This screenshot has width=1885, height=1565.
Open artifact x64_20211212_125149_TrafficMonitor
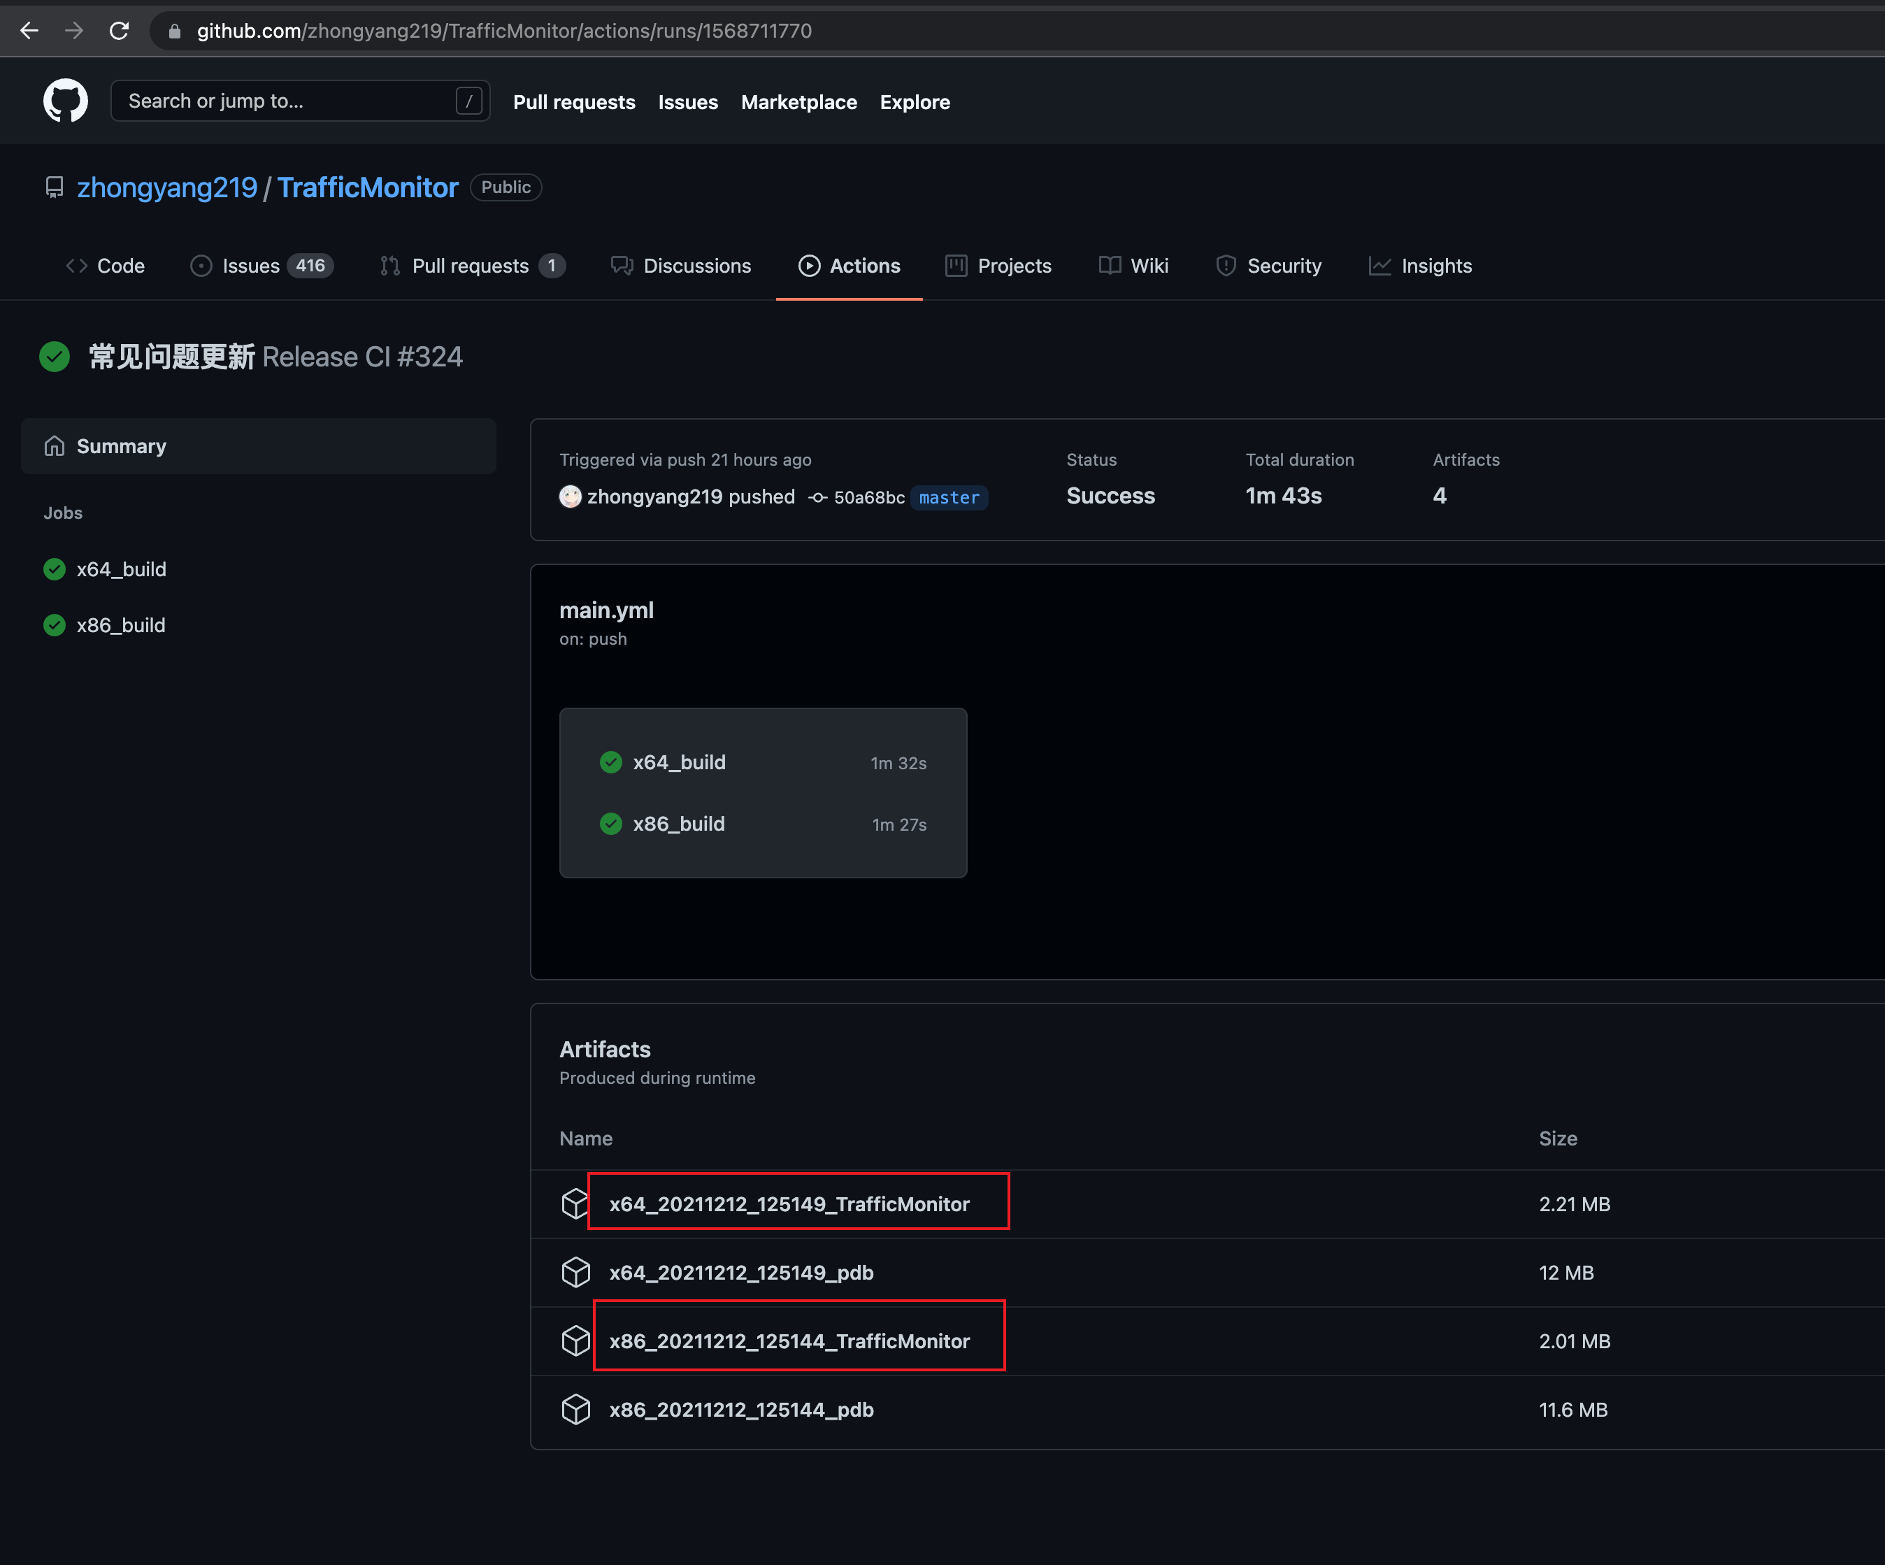tap(789, 1204)
